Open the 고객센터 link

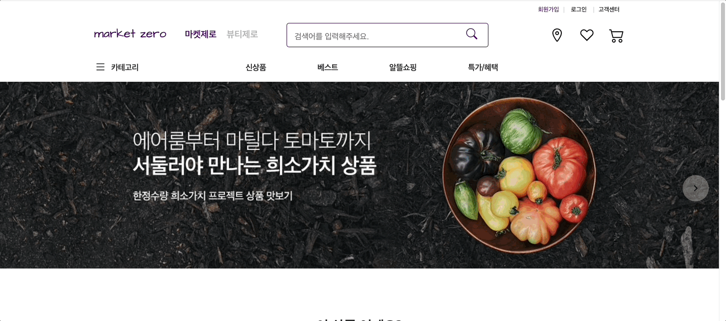(609, 9)
